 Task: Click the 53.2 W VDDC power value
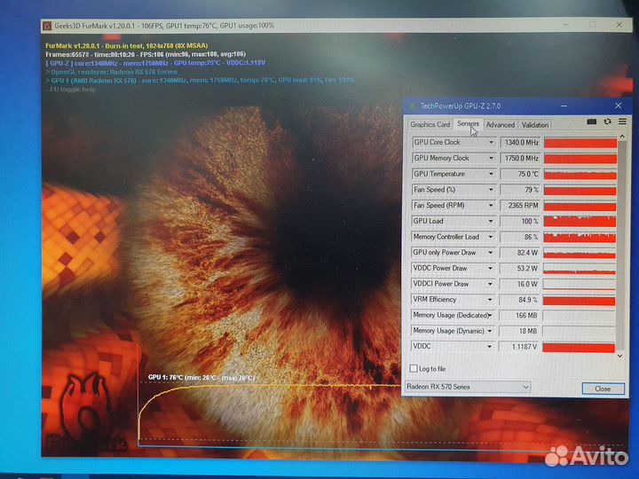[520, 269]
